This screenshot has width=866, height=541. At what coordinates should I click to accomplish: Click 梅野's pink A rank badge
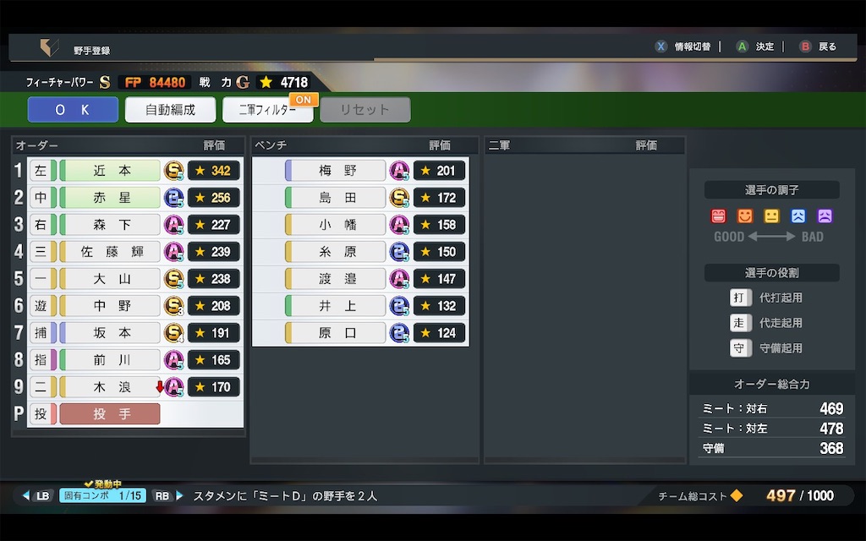[399, 171]
